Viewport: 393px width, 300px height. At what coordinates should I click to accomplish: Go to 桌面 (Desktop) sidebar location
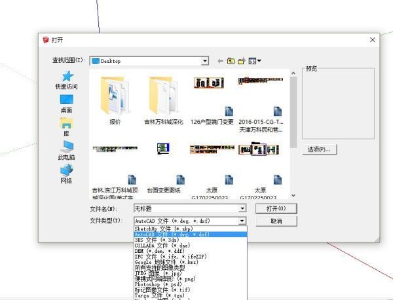tap(66, 103)
